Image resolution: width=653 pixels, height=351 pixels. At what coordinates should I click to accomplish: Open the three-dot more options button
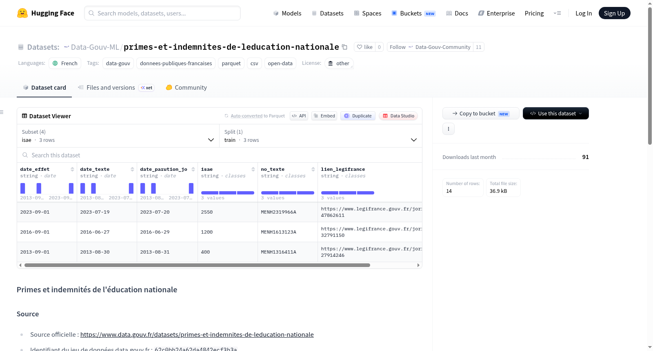click(449, 129)
